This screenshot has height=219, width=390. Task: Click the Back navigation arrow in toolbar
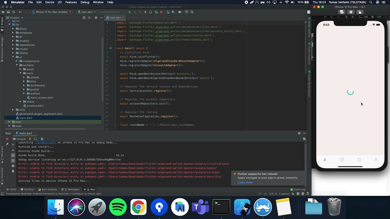pyautogui.click(x=20, y=12)
